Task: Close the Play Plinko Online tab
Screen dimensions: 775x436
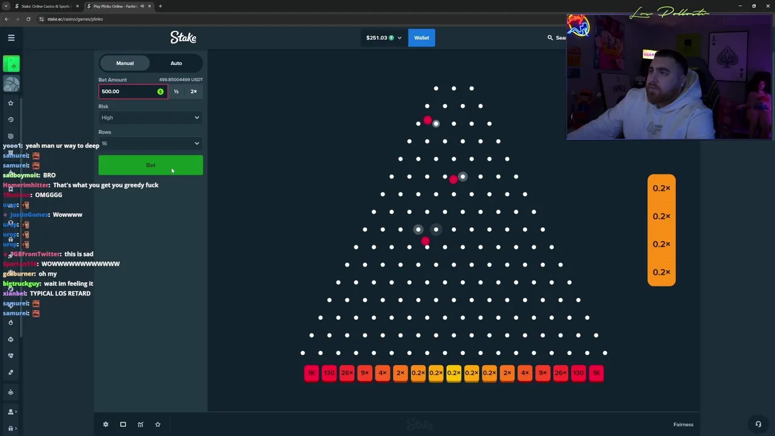Action: click(150, 6)
